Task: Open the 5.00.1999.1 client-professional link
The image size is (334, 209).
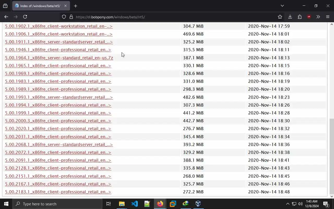Action: (x=58, y=113)
